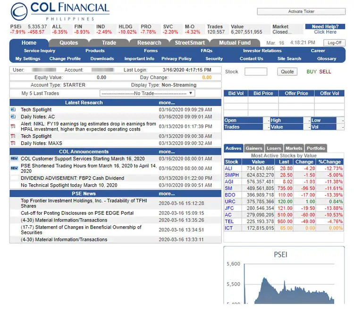Open the Important Info link
The width and height of the screenshot is (354, 311).
139,58
